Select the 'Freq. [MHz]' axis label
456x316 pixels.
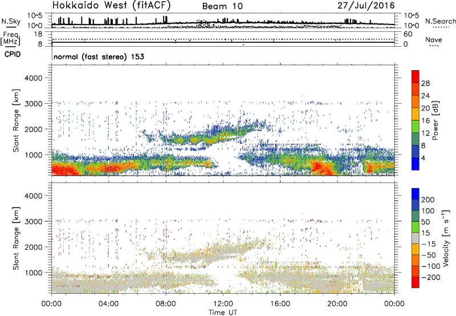(x=10, y=39)
